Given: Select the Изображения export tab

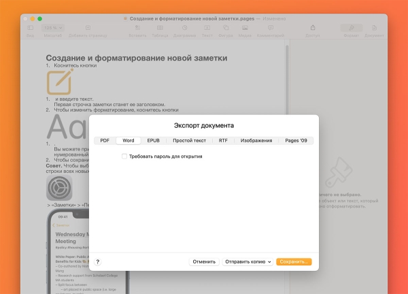Looking at the screenshot, I should (256, 141).
